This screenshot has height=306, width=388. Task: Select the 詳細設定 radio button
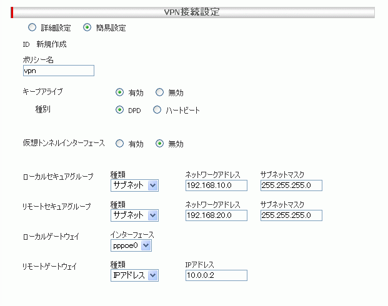(x=32, y=27)
